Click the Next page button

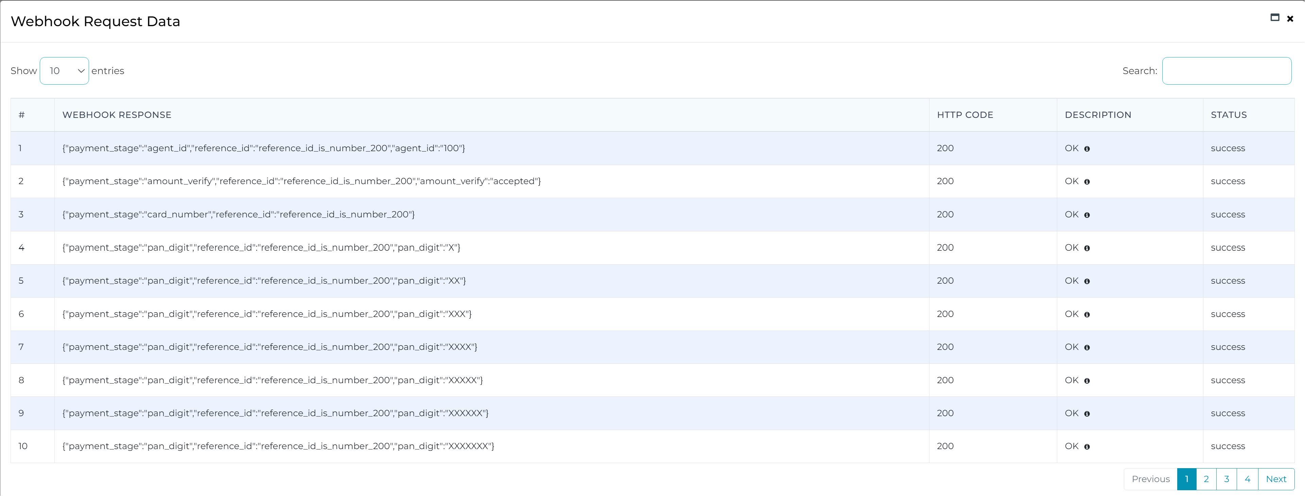point(1276,479)
